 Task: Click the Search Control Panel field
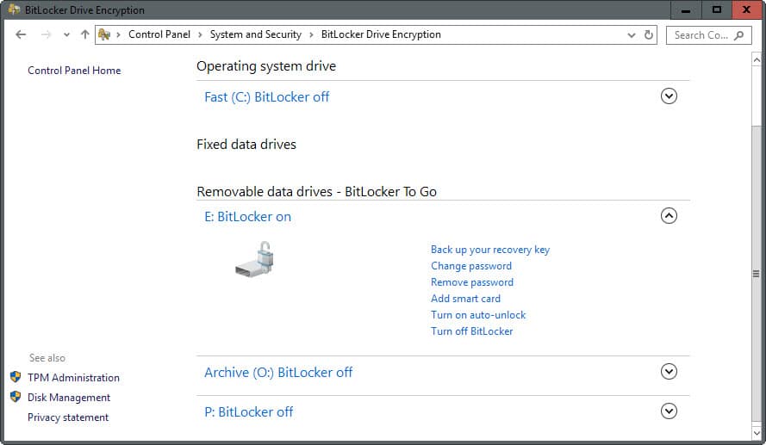700,35
